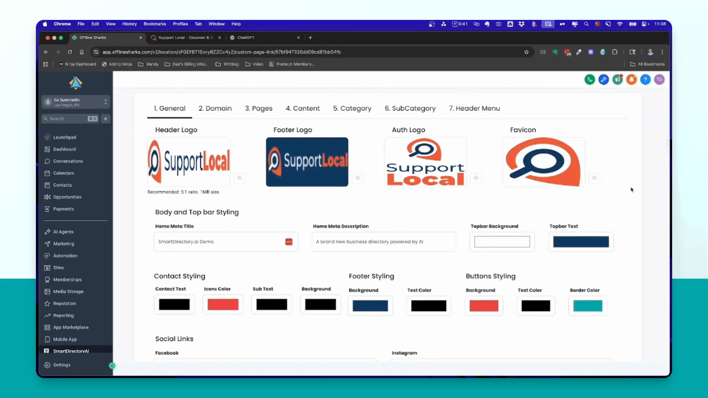Bookmark this page with the star icon
708x398 pixels.
pos(526,52)
